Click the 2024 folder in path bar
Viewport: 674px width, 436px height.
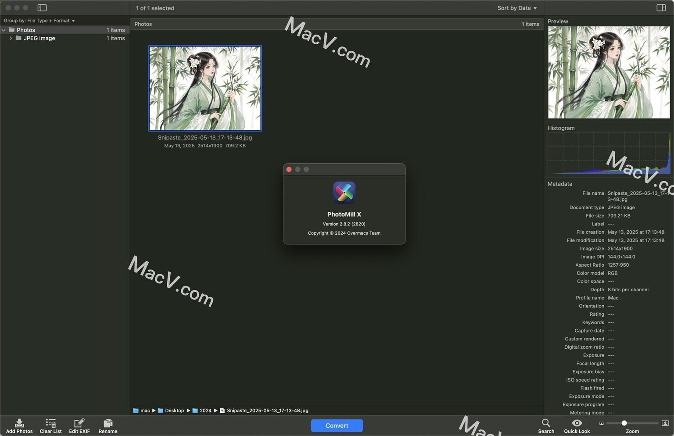point(195,411)
